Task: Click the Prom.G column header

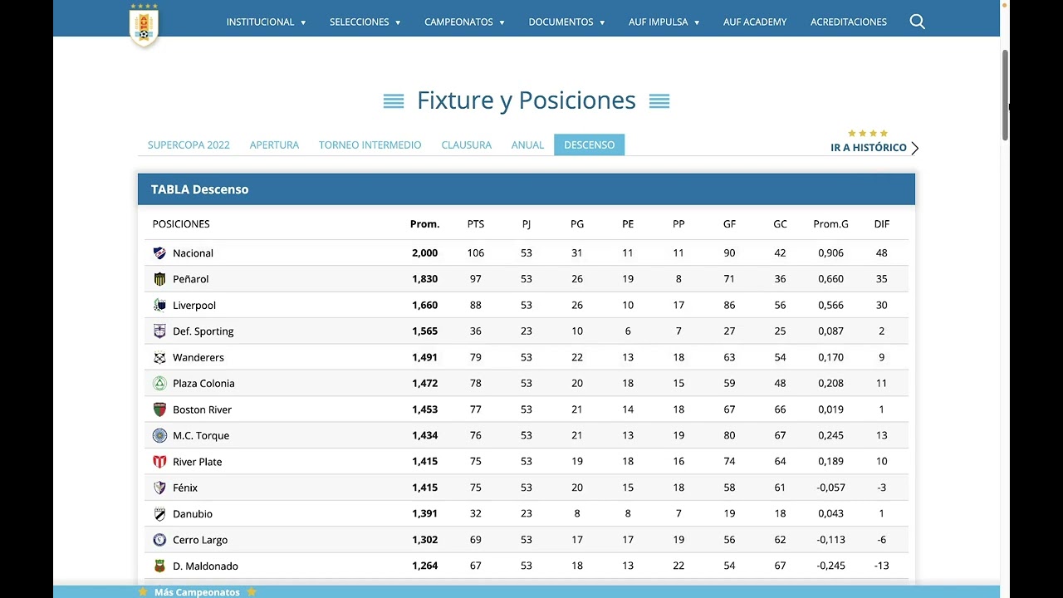Action: click(x=831, y=224)
